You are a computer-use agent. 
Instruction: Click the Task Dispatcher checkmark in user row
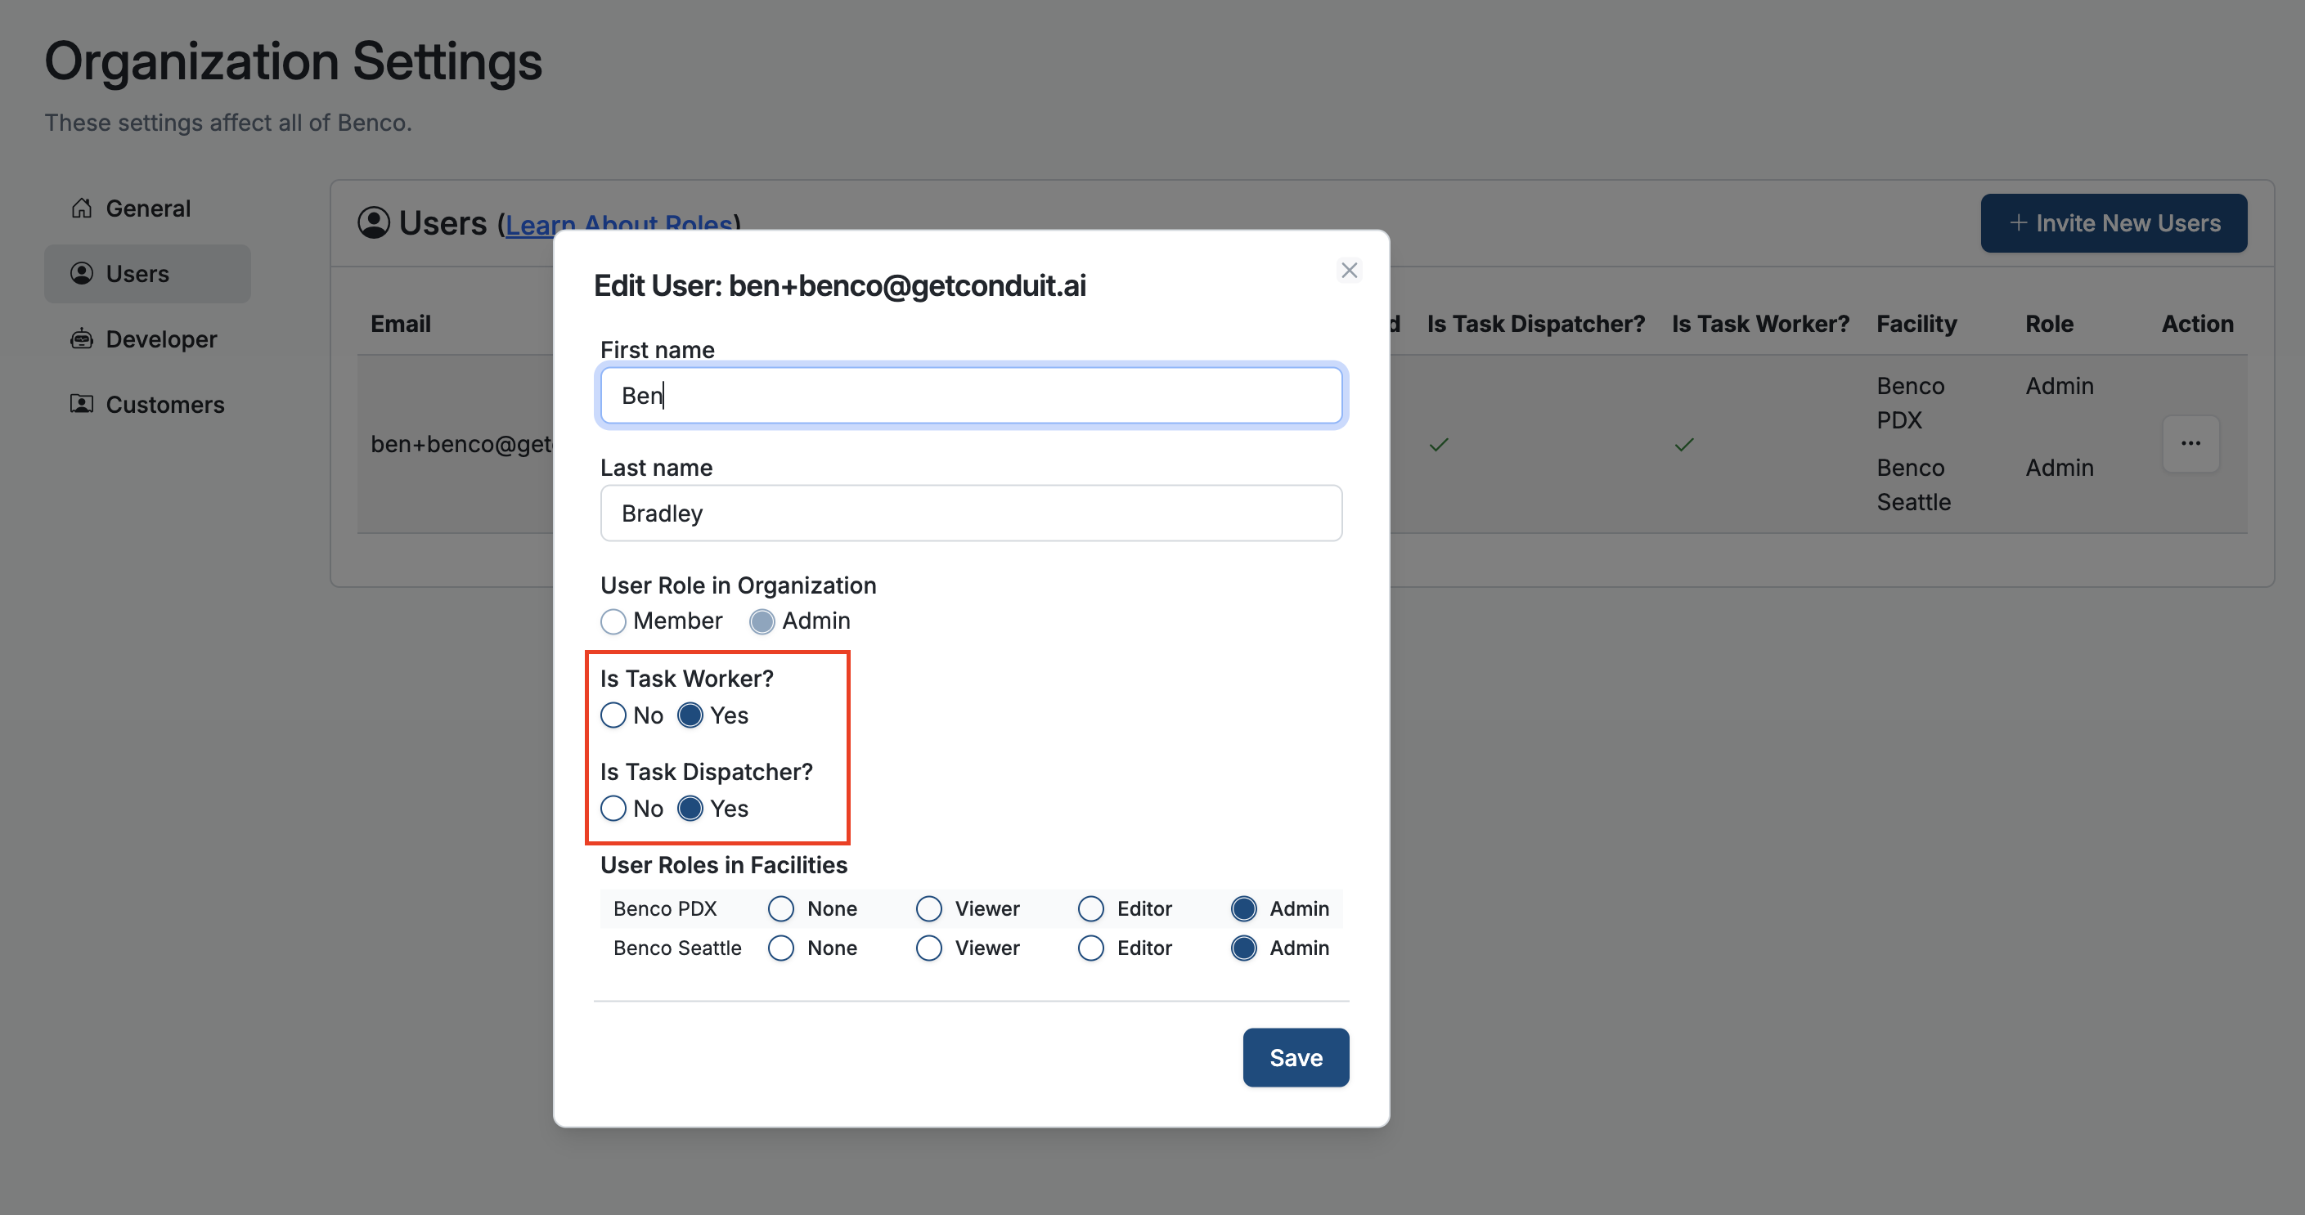1439,445
